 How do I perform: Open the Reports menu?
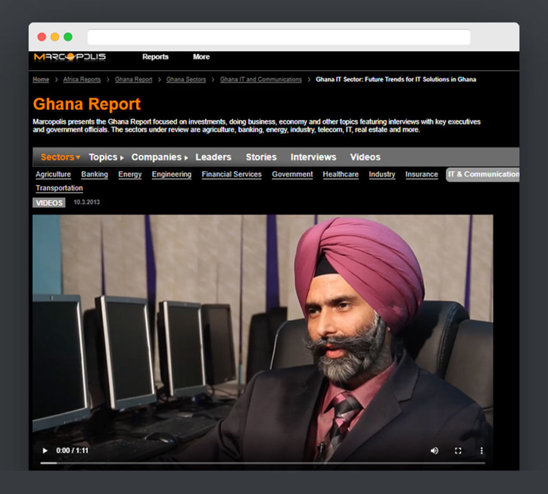[x=155, y=57]
